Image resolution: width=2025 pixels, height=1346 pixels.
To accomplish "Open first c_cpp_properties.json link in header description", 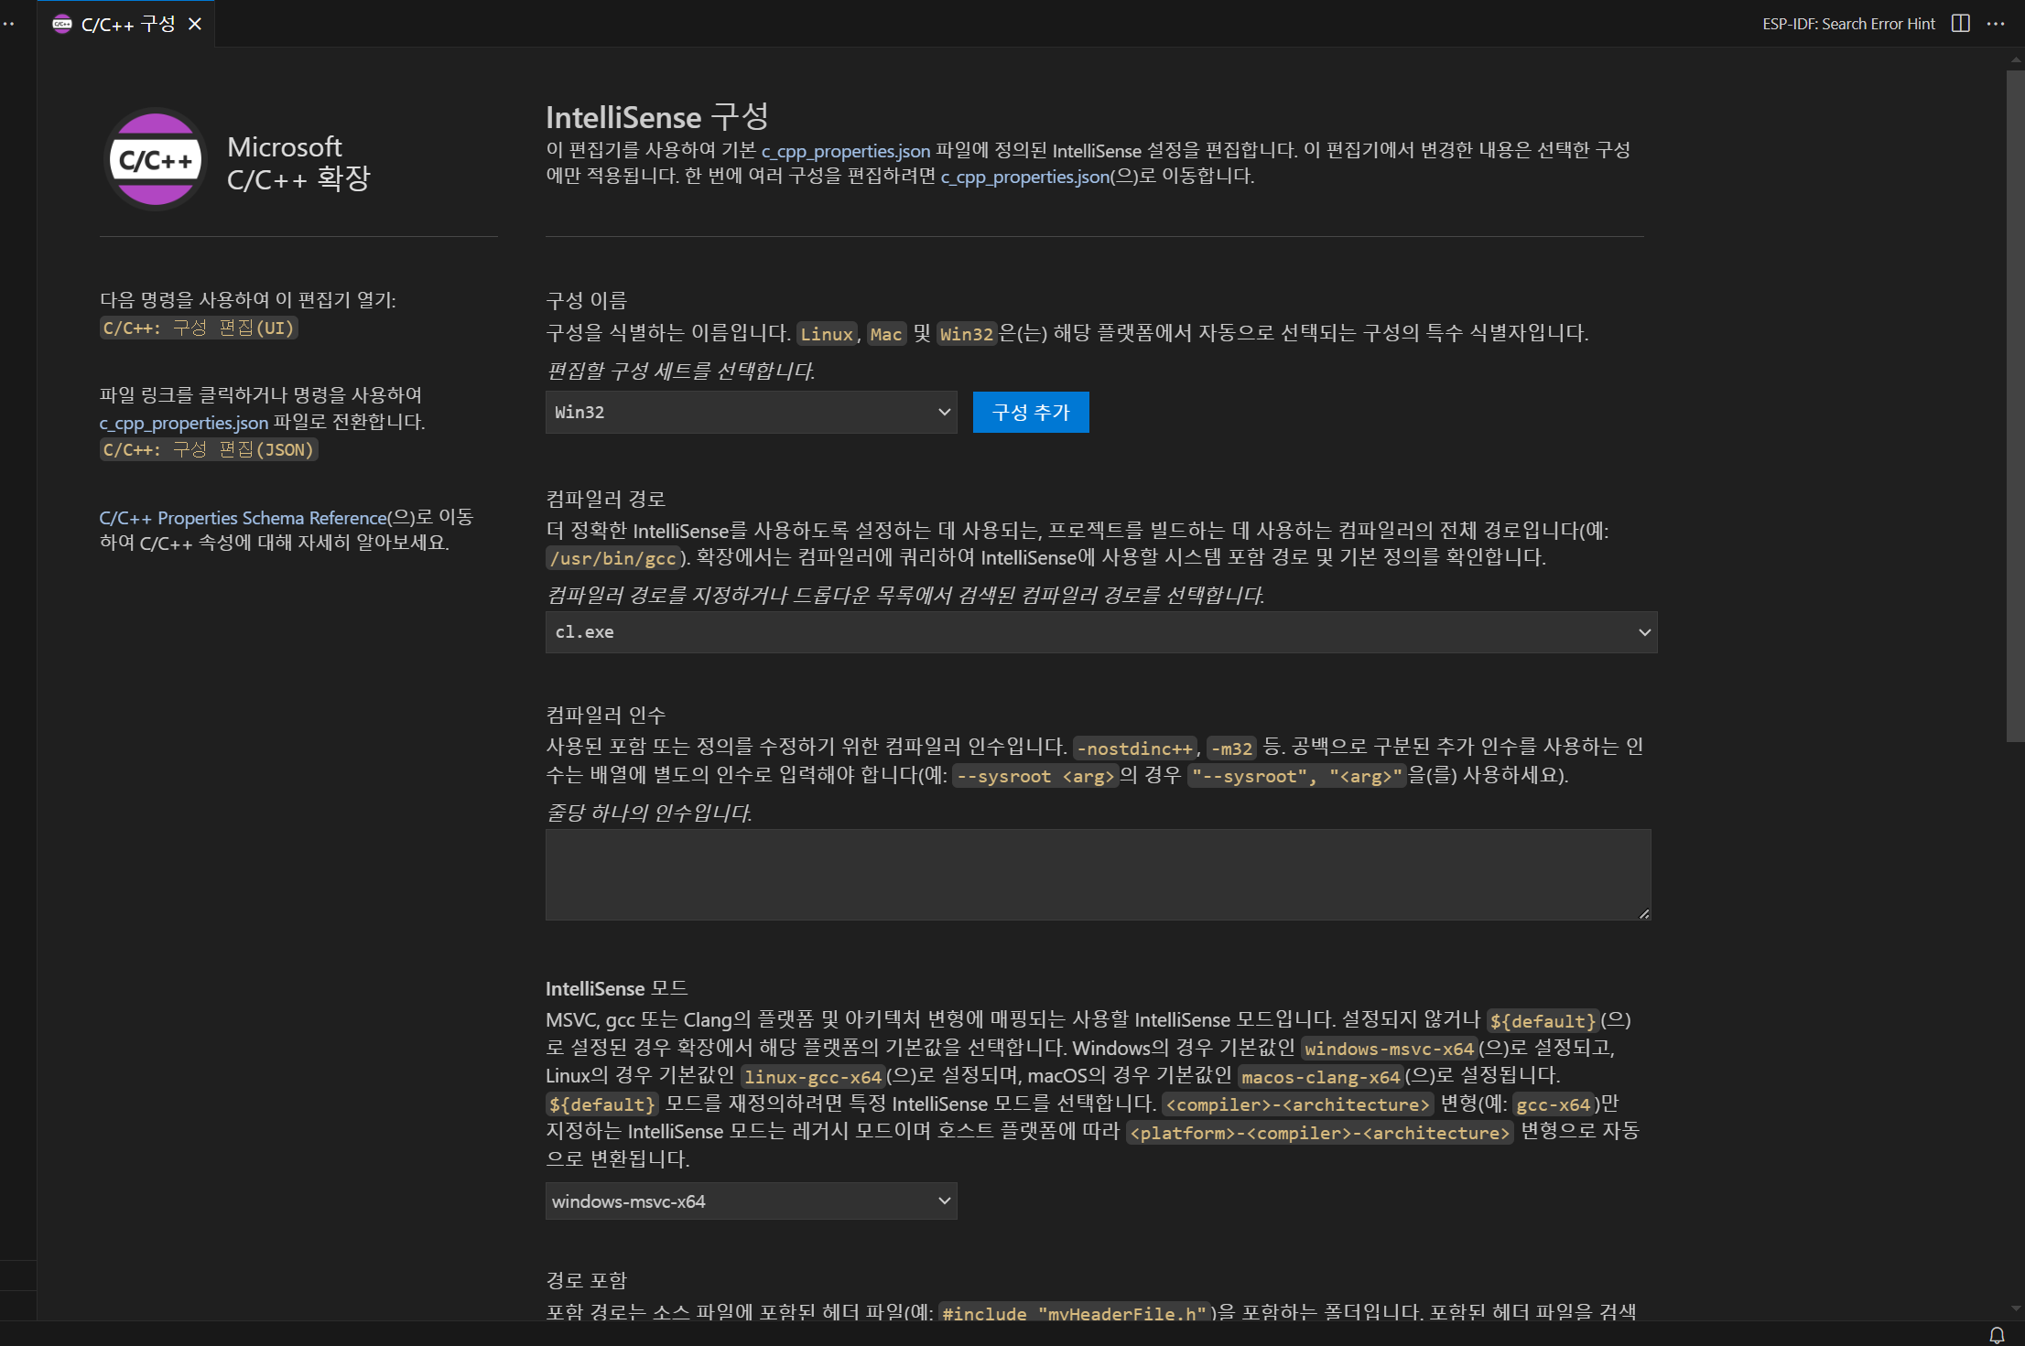I will [845, 151].
